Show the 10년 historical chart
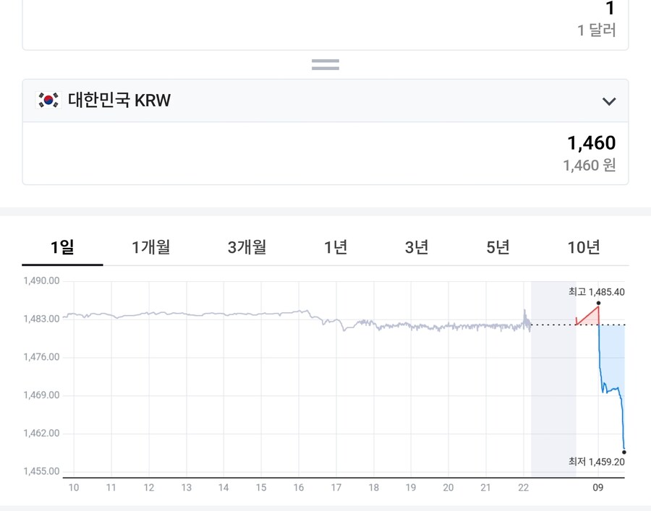Screen dimensions: 651x511 point(583,247)
